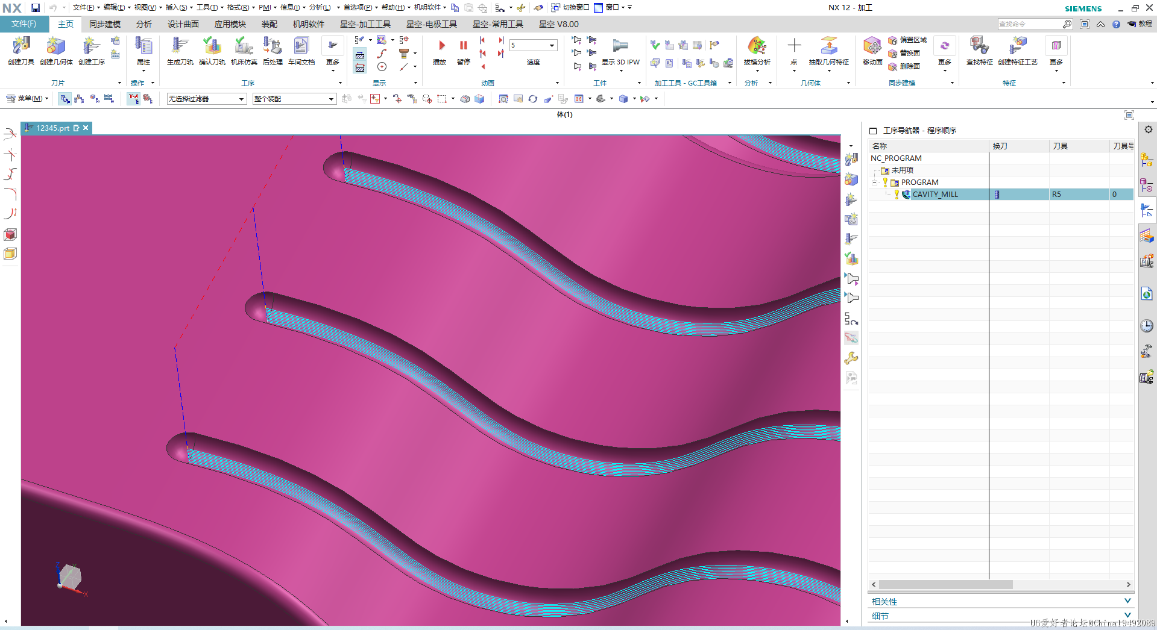Open the history clock sidebar icon
The height and width of the screenshot is (630, 1157).
point(1147,326)
